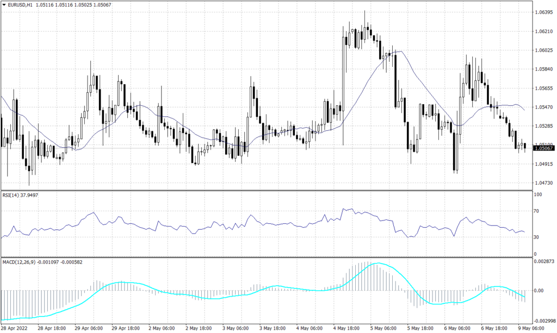
Task: Click the divider between chart and RSI pane
Action: (272, 190)
